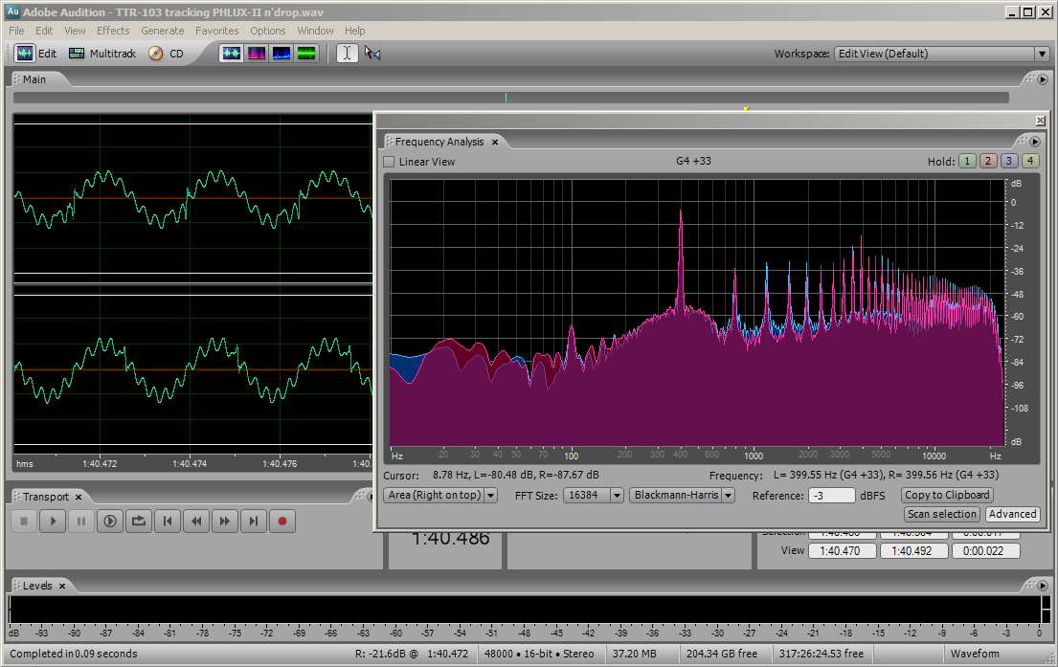Open the FFT Size dropdown
1058x667 pixels.
[593, 495]
